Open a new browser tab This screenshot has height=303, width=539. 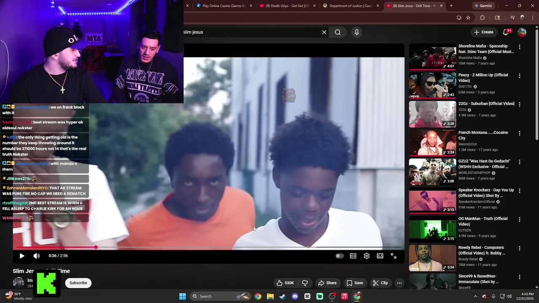coord(451,6)
